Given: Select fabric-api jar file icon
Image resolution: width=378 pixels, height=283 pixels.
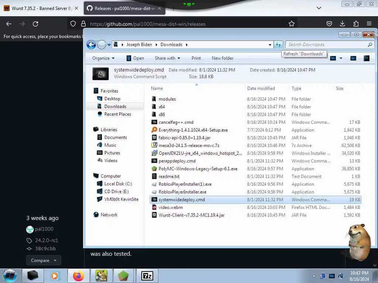Looking at the screenshot, I should click(x=154, y=138).
